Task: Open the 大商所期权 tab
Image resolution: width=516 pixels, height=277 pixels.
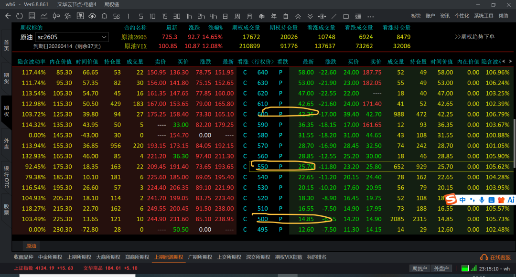Action: [108, 257]
